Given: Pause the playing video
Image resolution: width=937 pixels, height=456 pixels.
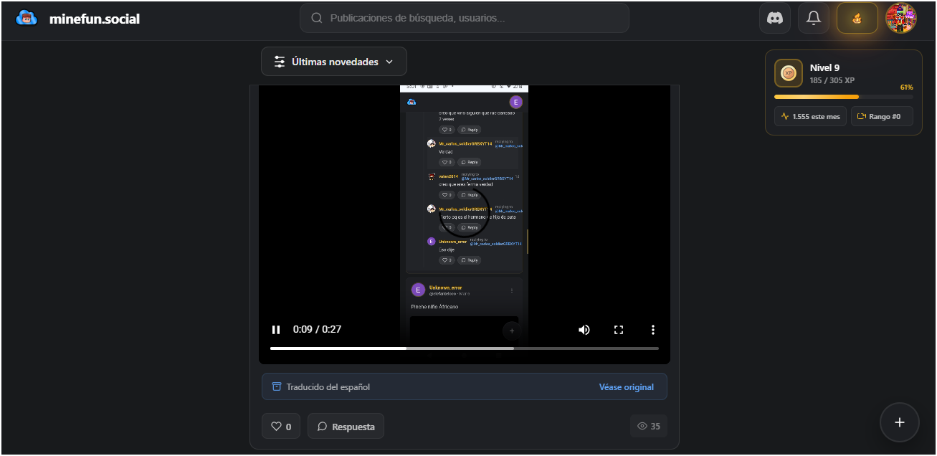Looking at the screenshot, I should 276,330.
